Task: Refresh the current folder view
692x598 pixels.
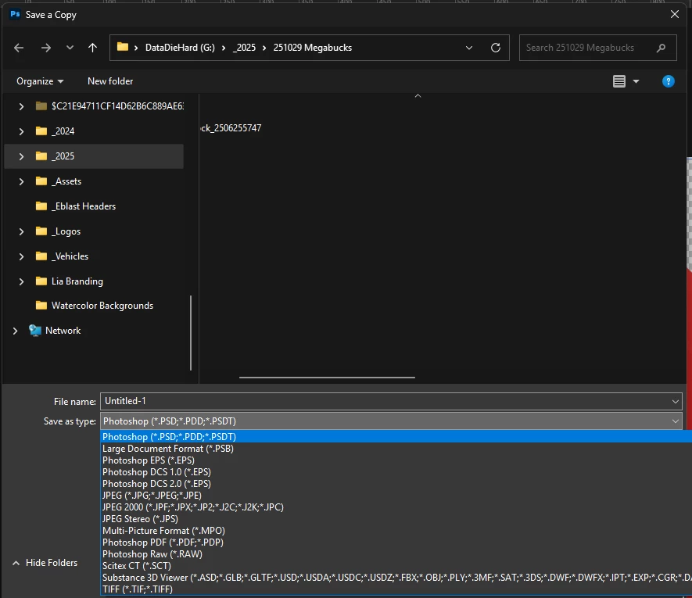Action: click(496, 48)
